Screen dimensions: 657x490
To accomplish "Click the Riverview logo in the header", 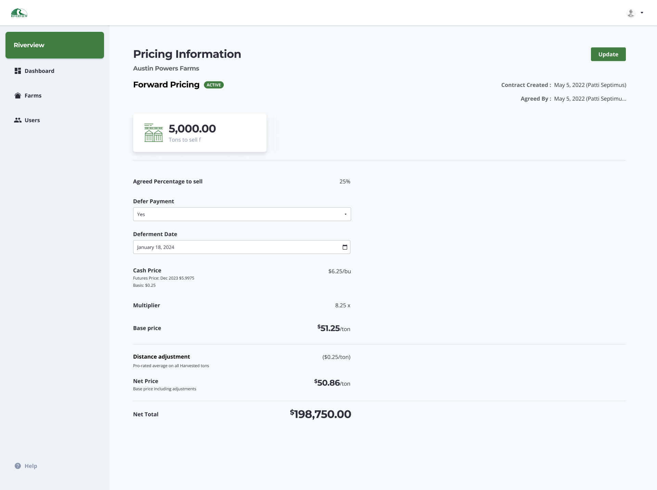I will click(19, 13).
